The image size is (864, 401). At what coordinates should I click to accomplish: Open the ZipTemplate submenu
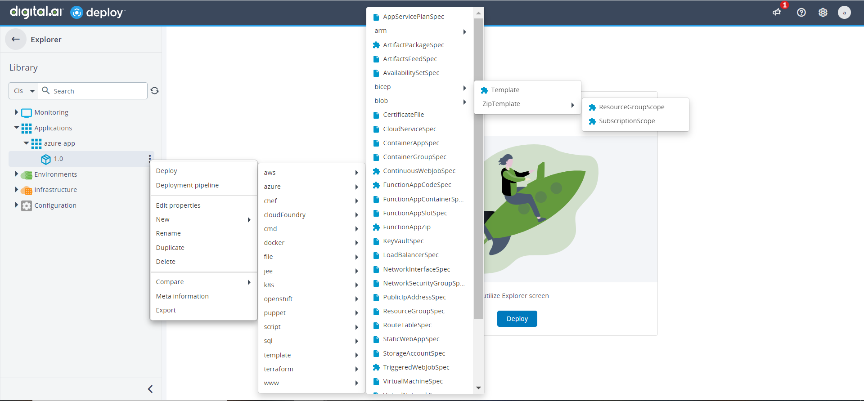tap(527, 104)
